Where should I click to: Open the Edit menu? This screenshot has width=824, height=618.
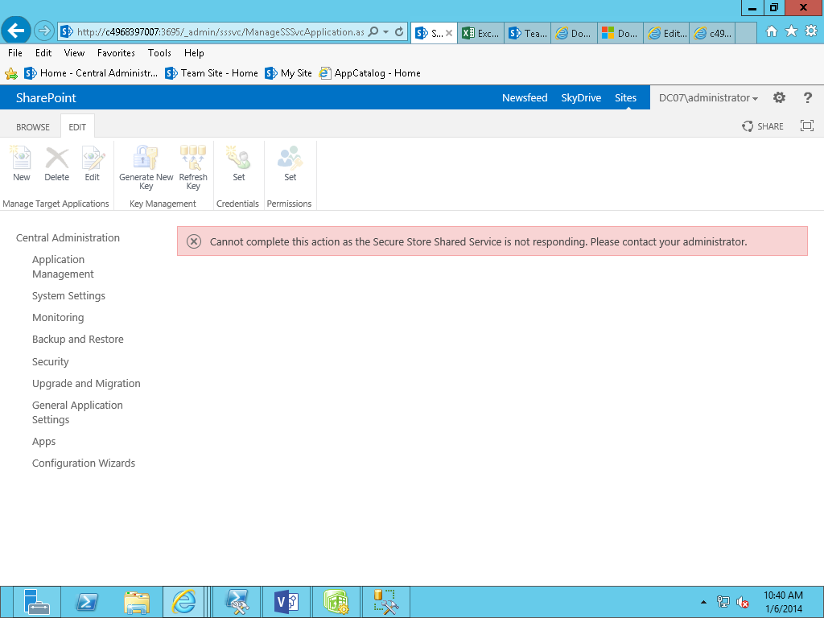43,52
